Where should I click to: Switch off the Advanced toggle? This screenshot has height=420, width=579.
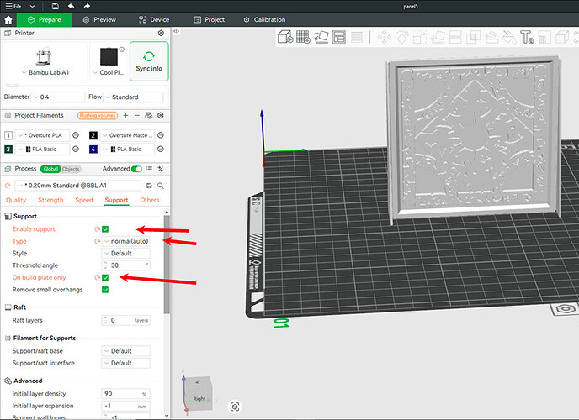tap(136, 169)
